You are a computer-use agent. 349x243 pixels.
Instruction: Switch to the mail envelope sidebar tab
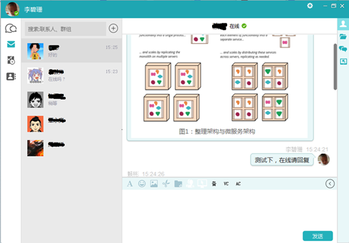11,44
